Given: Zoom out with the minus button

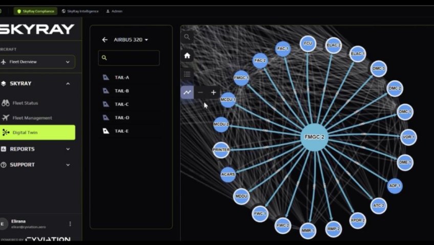Looking at the screenshot, I should coord(201,92).
